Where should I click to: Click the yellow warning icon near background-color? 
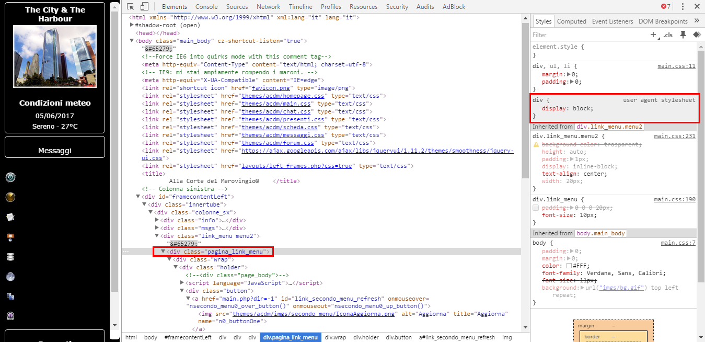tap(536, 144)
